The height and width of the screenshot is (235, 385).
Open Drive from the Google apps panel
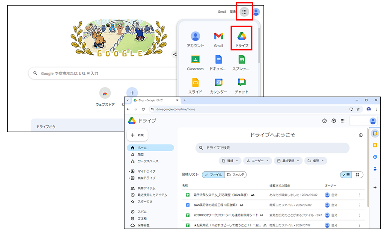(x=241, y=38)
